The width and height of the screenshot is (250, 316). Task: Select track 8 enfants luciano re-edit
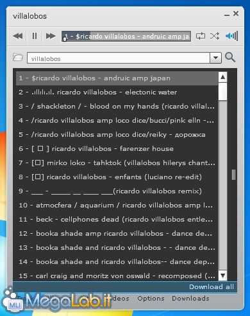pyautogui.click(x=117, y=177)
